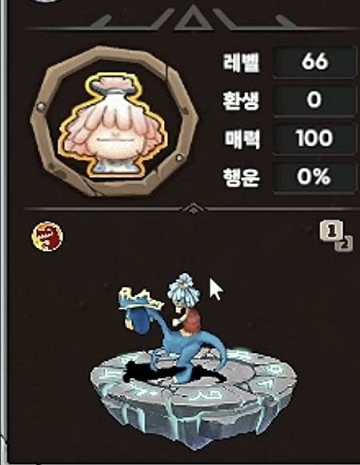Click the red dragon round badge icon
Image resolution: width=360 pixels, height=465 pixels.
47,236
